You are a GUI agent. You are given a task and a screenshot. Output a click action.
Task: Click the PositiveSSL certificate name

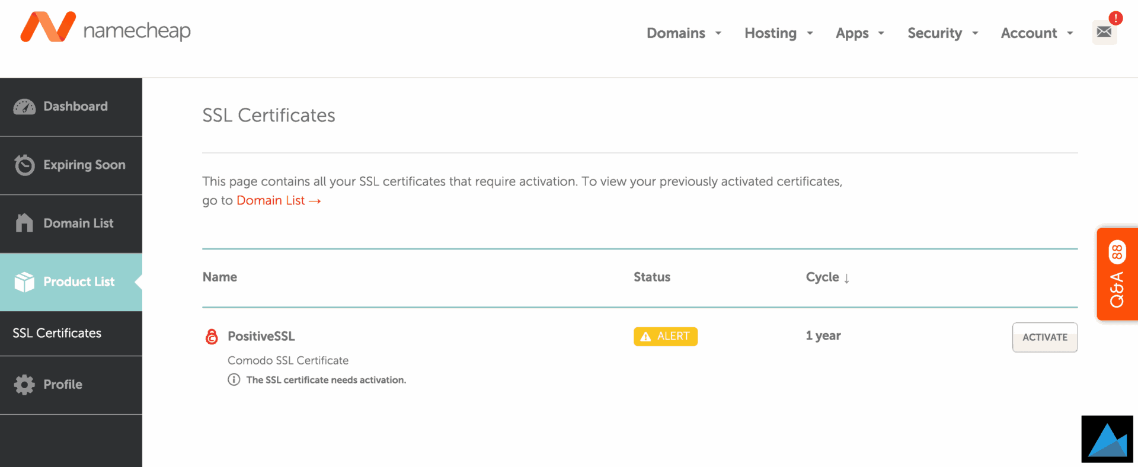(x=261, y=336)
